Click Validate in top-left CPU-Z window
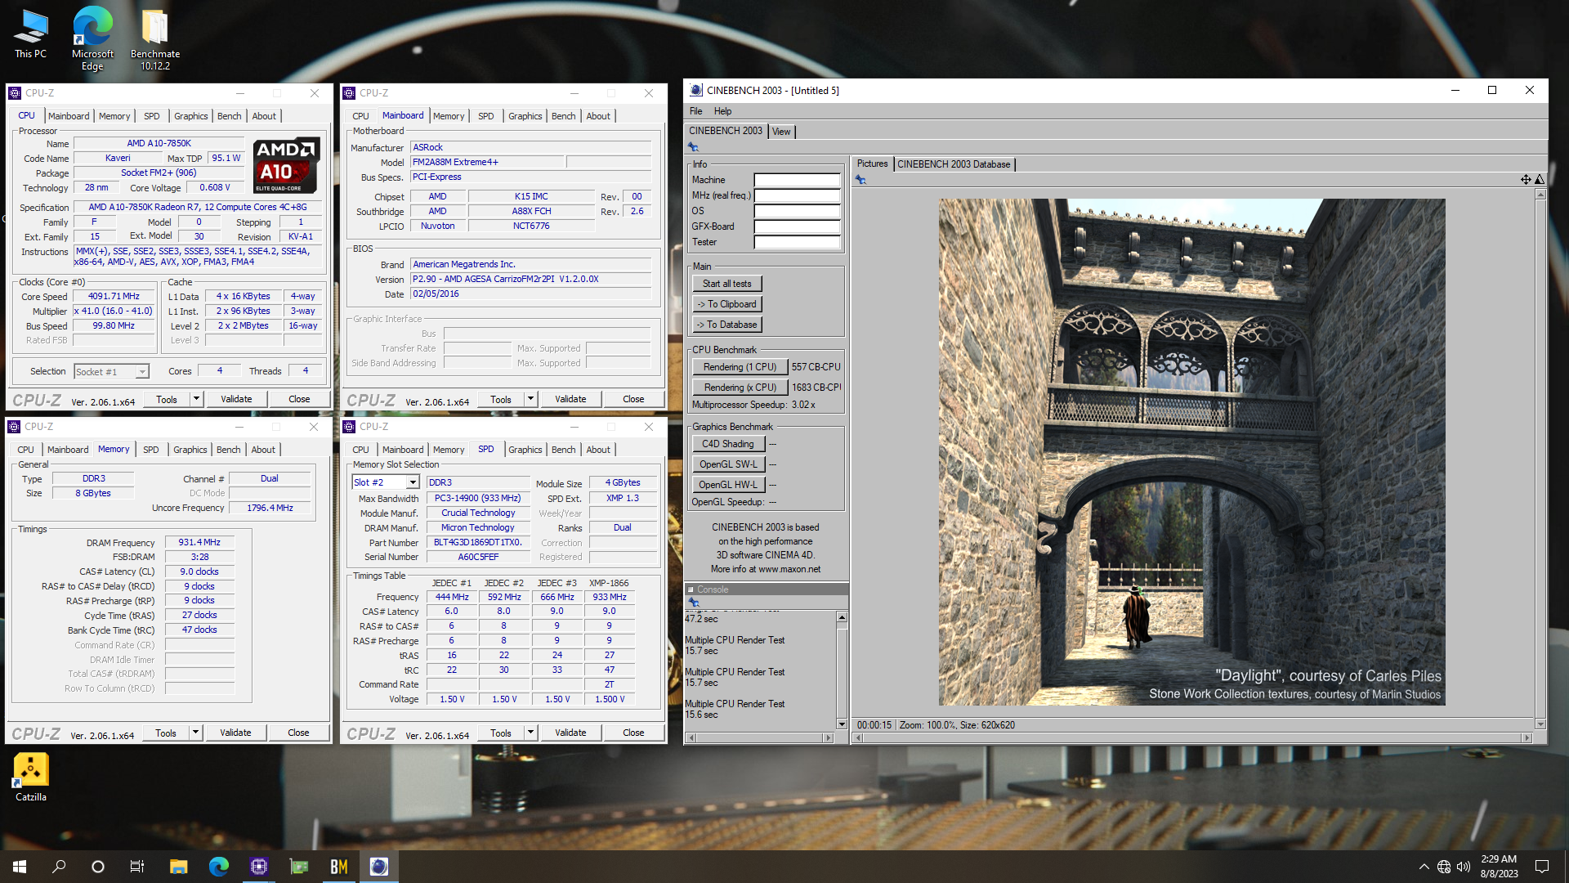The image size is (1569, 883). pyautogui.click(x=236, y=399)
